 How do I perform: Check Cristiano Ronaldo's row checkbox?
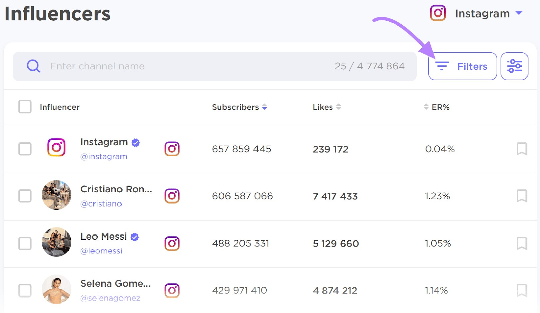pyautogui.click(x=25, y=196)
